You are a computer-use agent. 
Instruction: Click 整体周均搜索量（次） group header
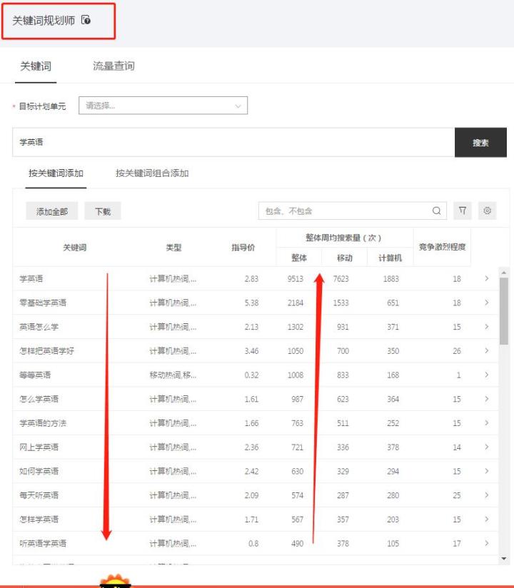point(343,238)
